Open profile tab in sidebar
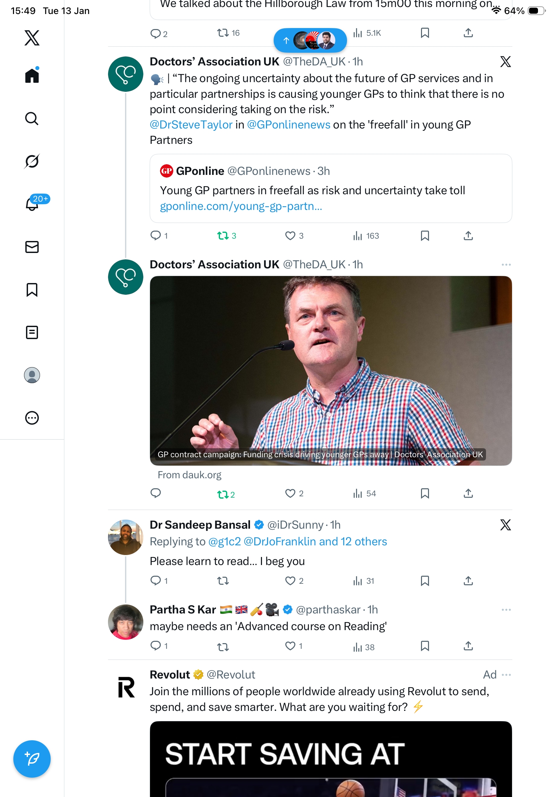 click(x=32, y=375)
